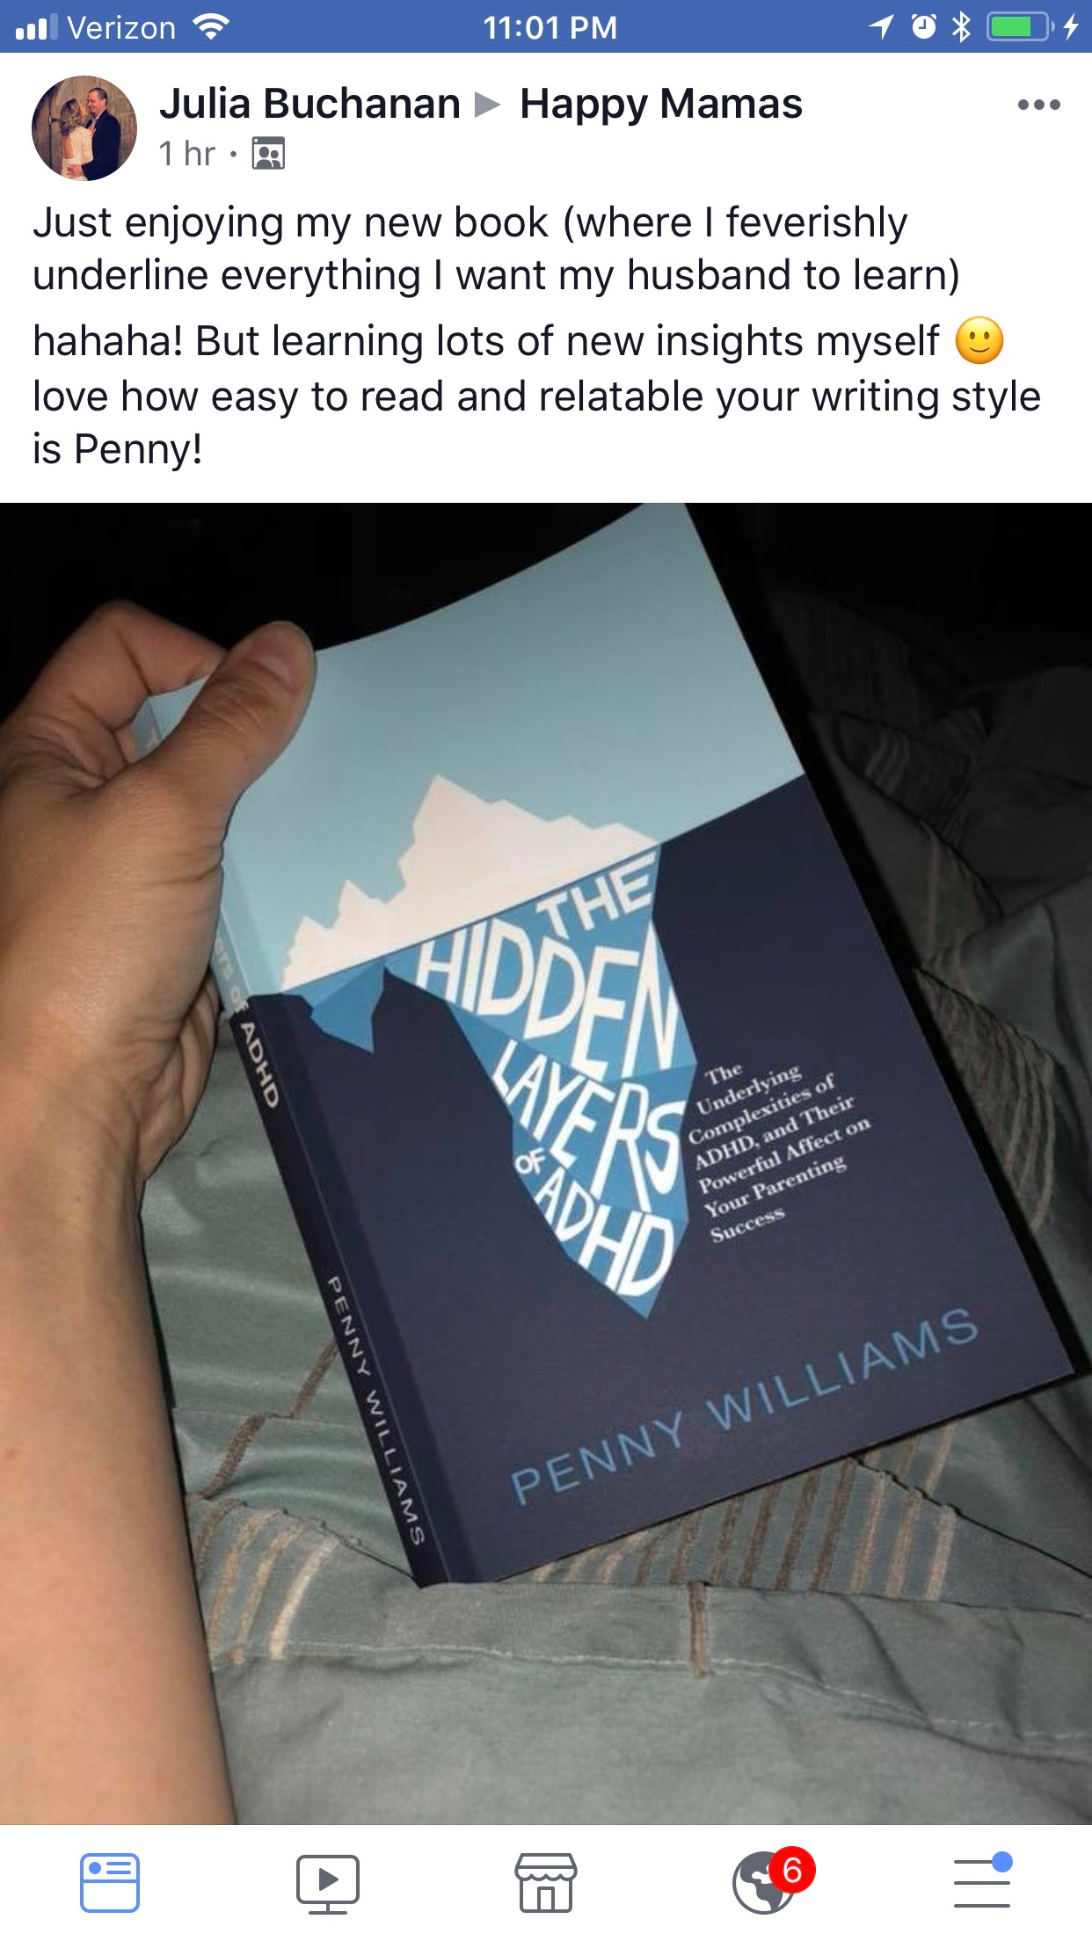1092x1941 pixels.
Task: Open post options three-dot menu
Action: 1038,105
